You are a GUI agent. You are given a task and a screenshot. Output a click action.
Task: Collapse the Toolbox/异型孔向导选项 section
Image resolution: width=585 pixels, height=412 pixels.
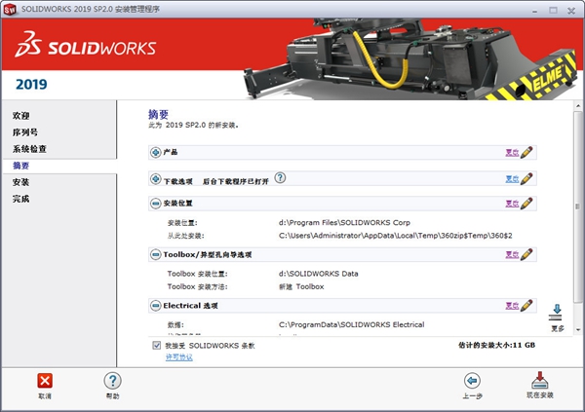tap(155, 254)
